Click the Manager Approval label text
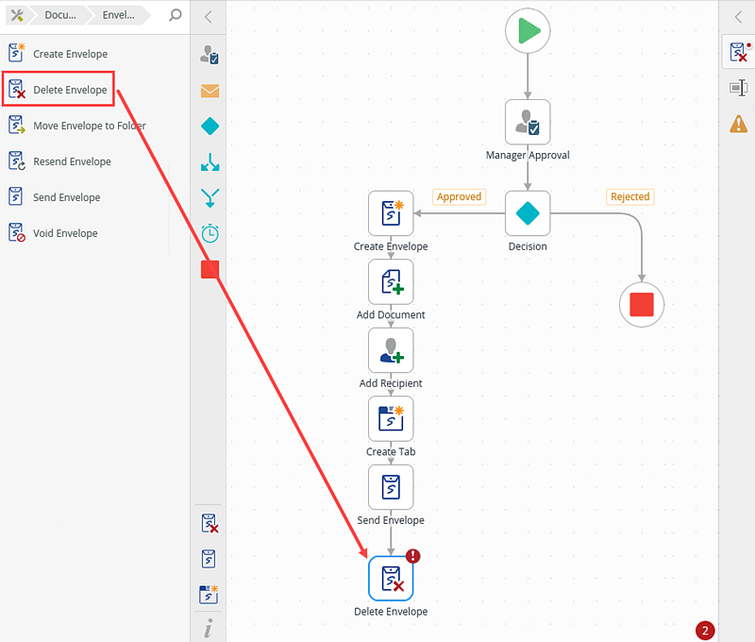The image size is (755, 642). point(528,155)
